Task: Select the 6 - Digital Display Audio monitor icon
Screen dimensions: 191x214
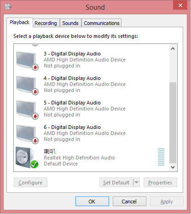Action: [x=27, y=134]
